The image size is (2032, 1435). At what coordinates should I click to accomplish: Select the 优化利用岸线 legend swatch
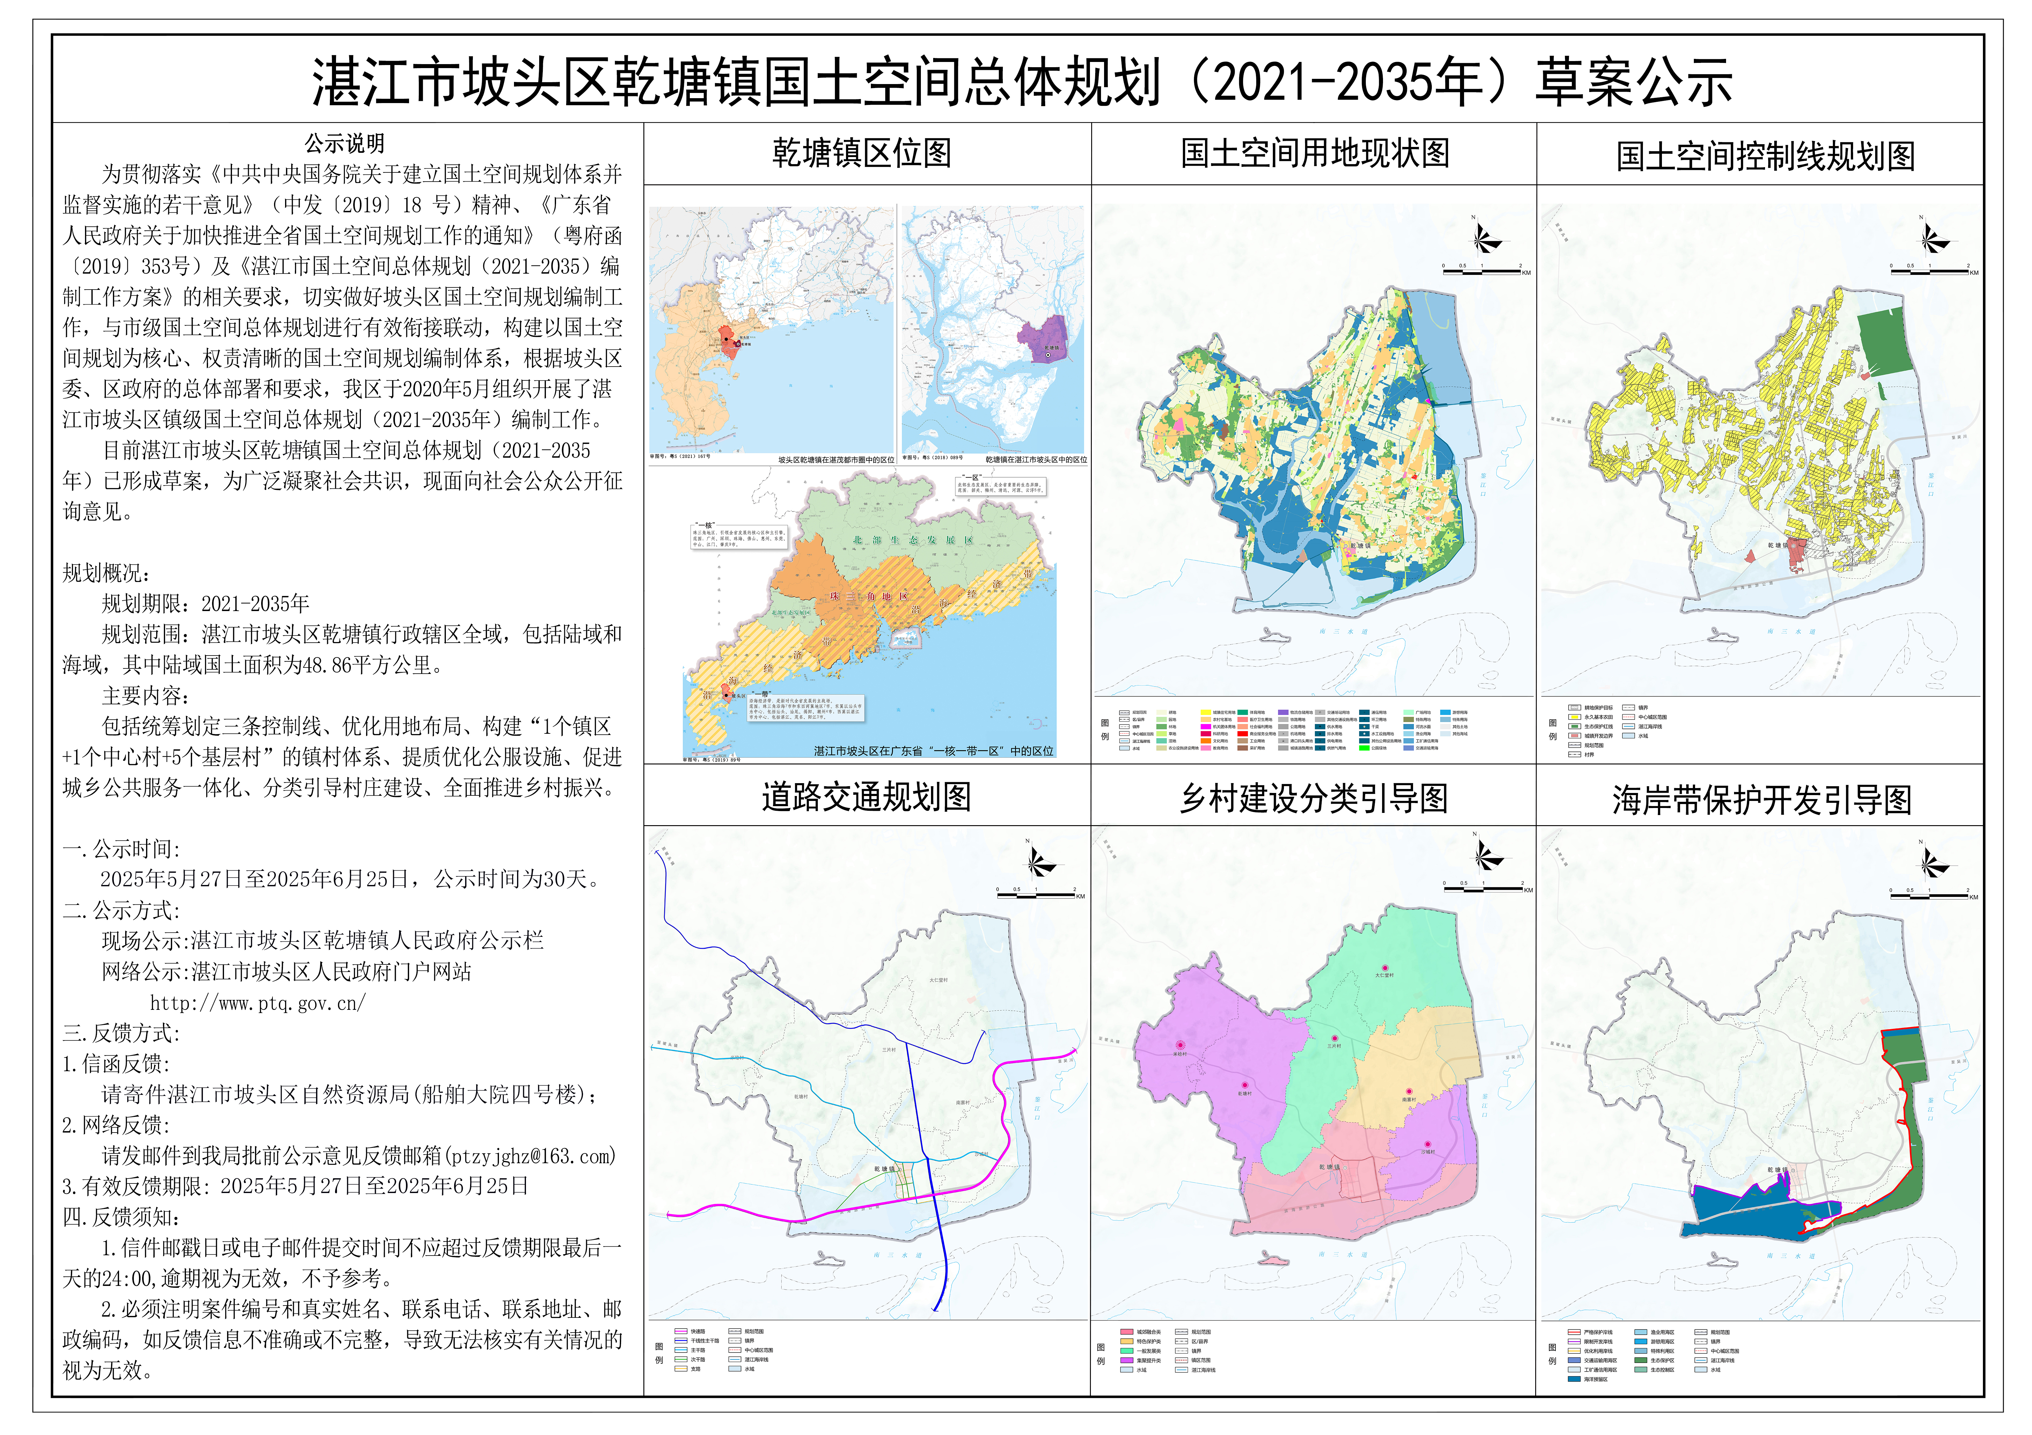coord(1574,1351)
